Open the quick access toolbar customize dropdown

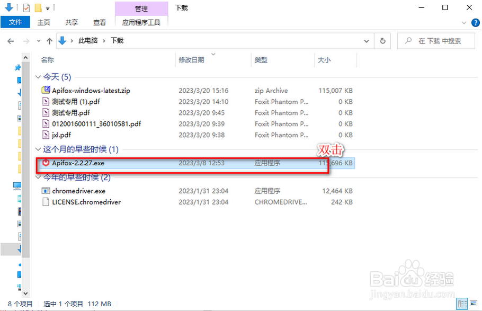(x=48, y=8)
